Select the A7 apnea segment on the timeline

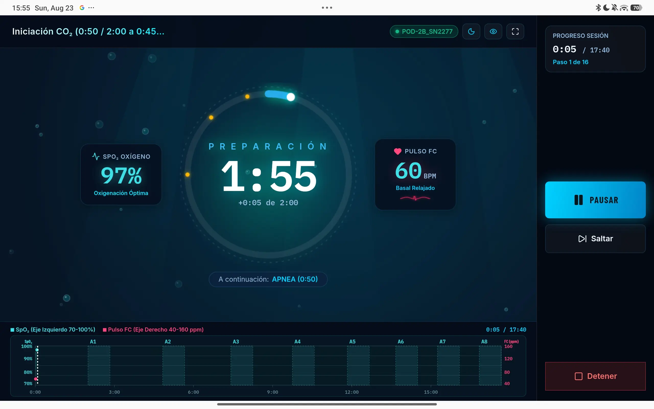coord(448,365)
